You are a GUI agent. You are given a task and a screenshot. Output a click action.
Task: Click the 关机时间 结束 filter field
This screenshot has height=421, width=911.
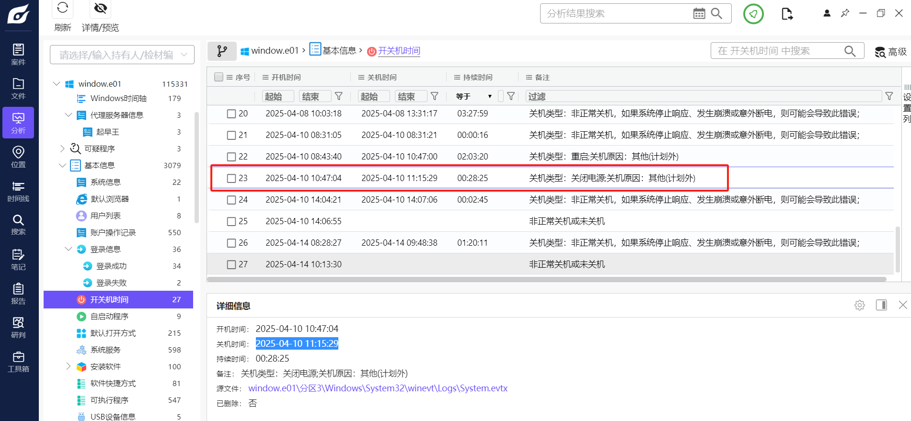[x=411, y=96]
